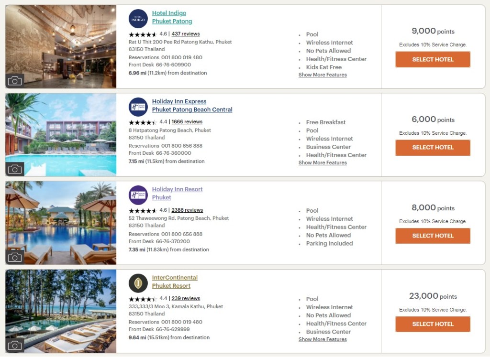This screenshot has height=357, width=490.
Task: Click the Holiday Inn Resort pool thumbnail
Action: [x=61, y=223]
